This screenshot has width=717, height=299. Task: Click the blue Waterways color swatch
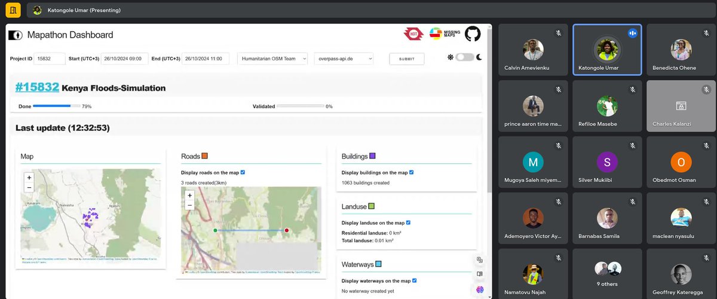point(378,264)
